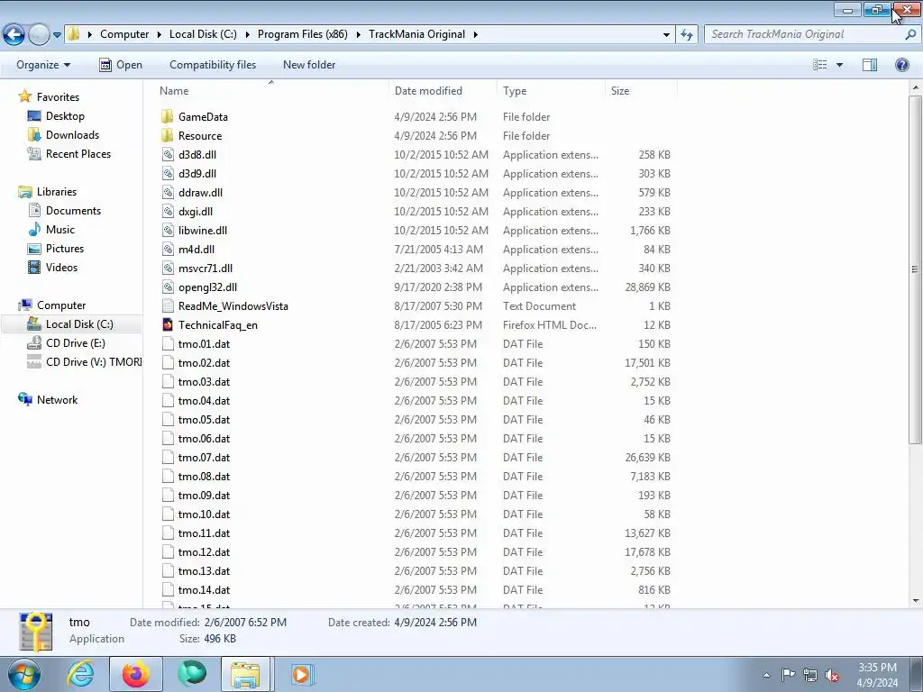
Task: Select Libraries in navigation pane
Action: point(57,192)
